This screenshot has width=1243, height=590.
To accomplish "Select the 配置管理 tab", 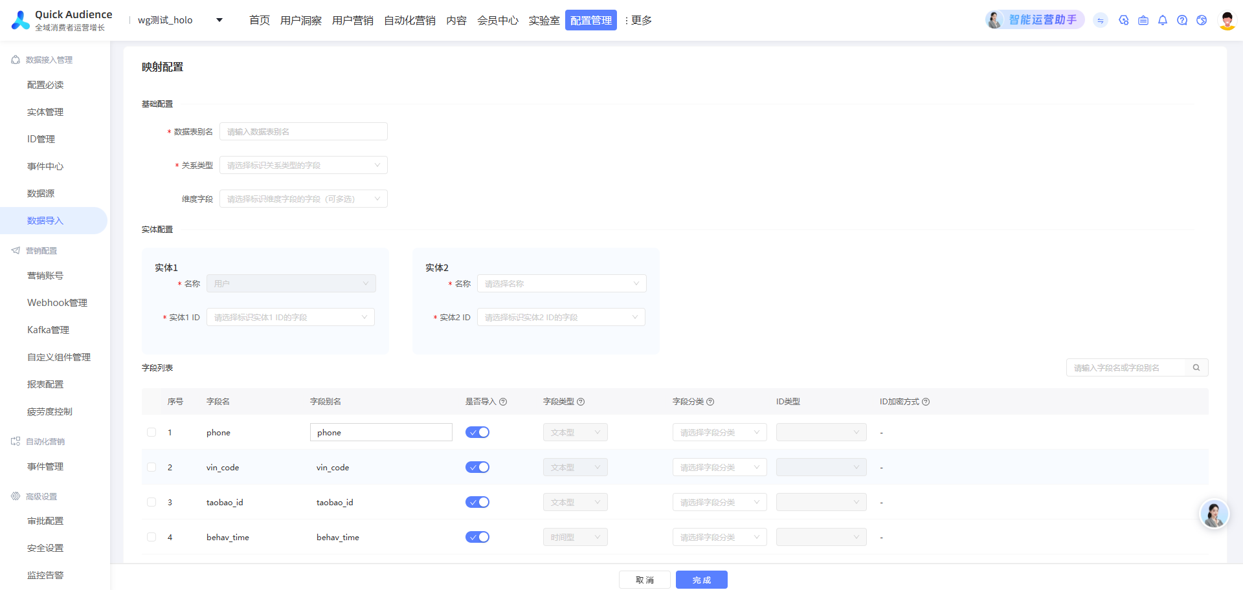I will click(591, 20).
